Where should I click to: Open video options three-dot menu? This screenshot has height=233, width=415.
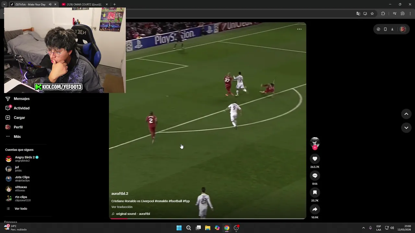[x=299, y=29]
